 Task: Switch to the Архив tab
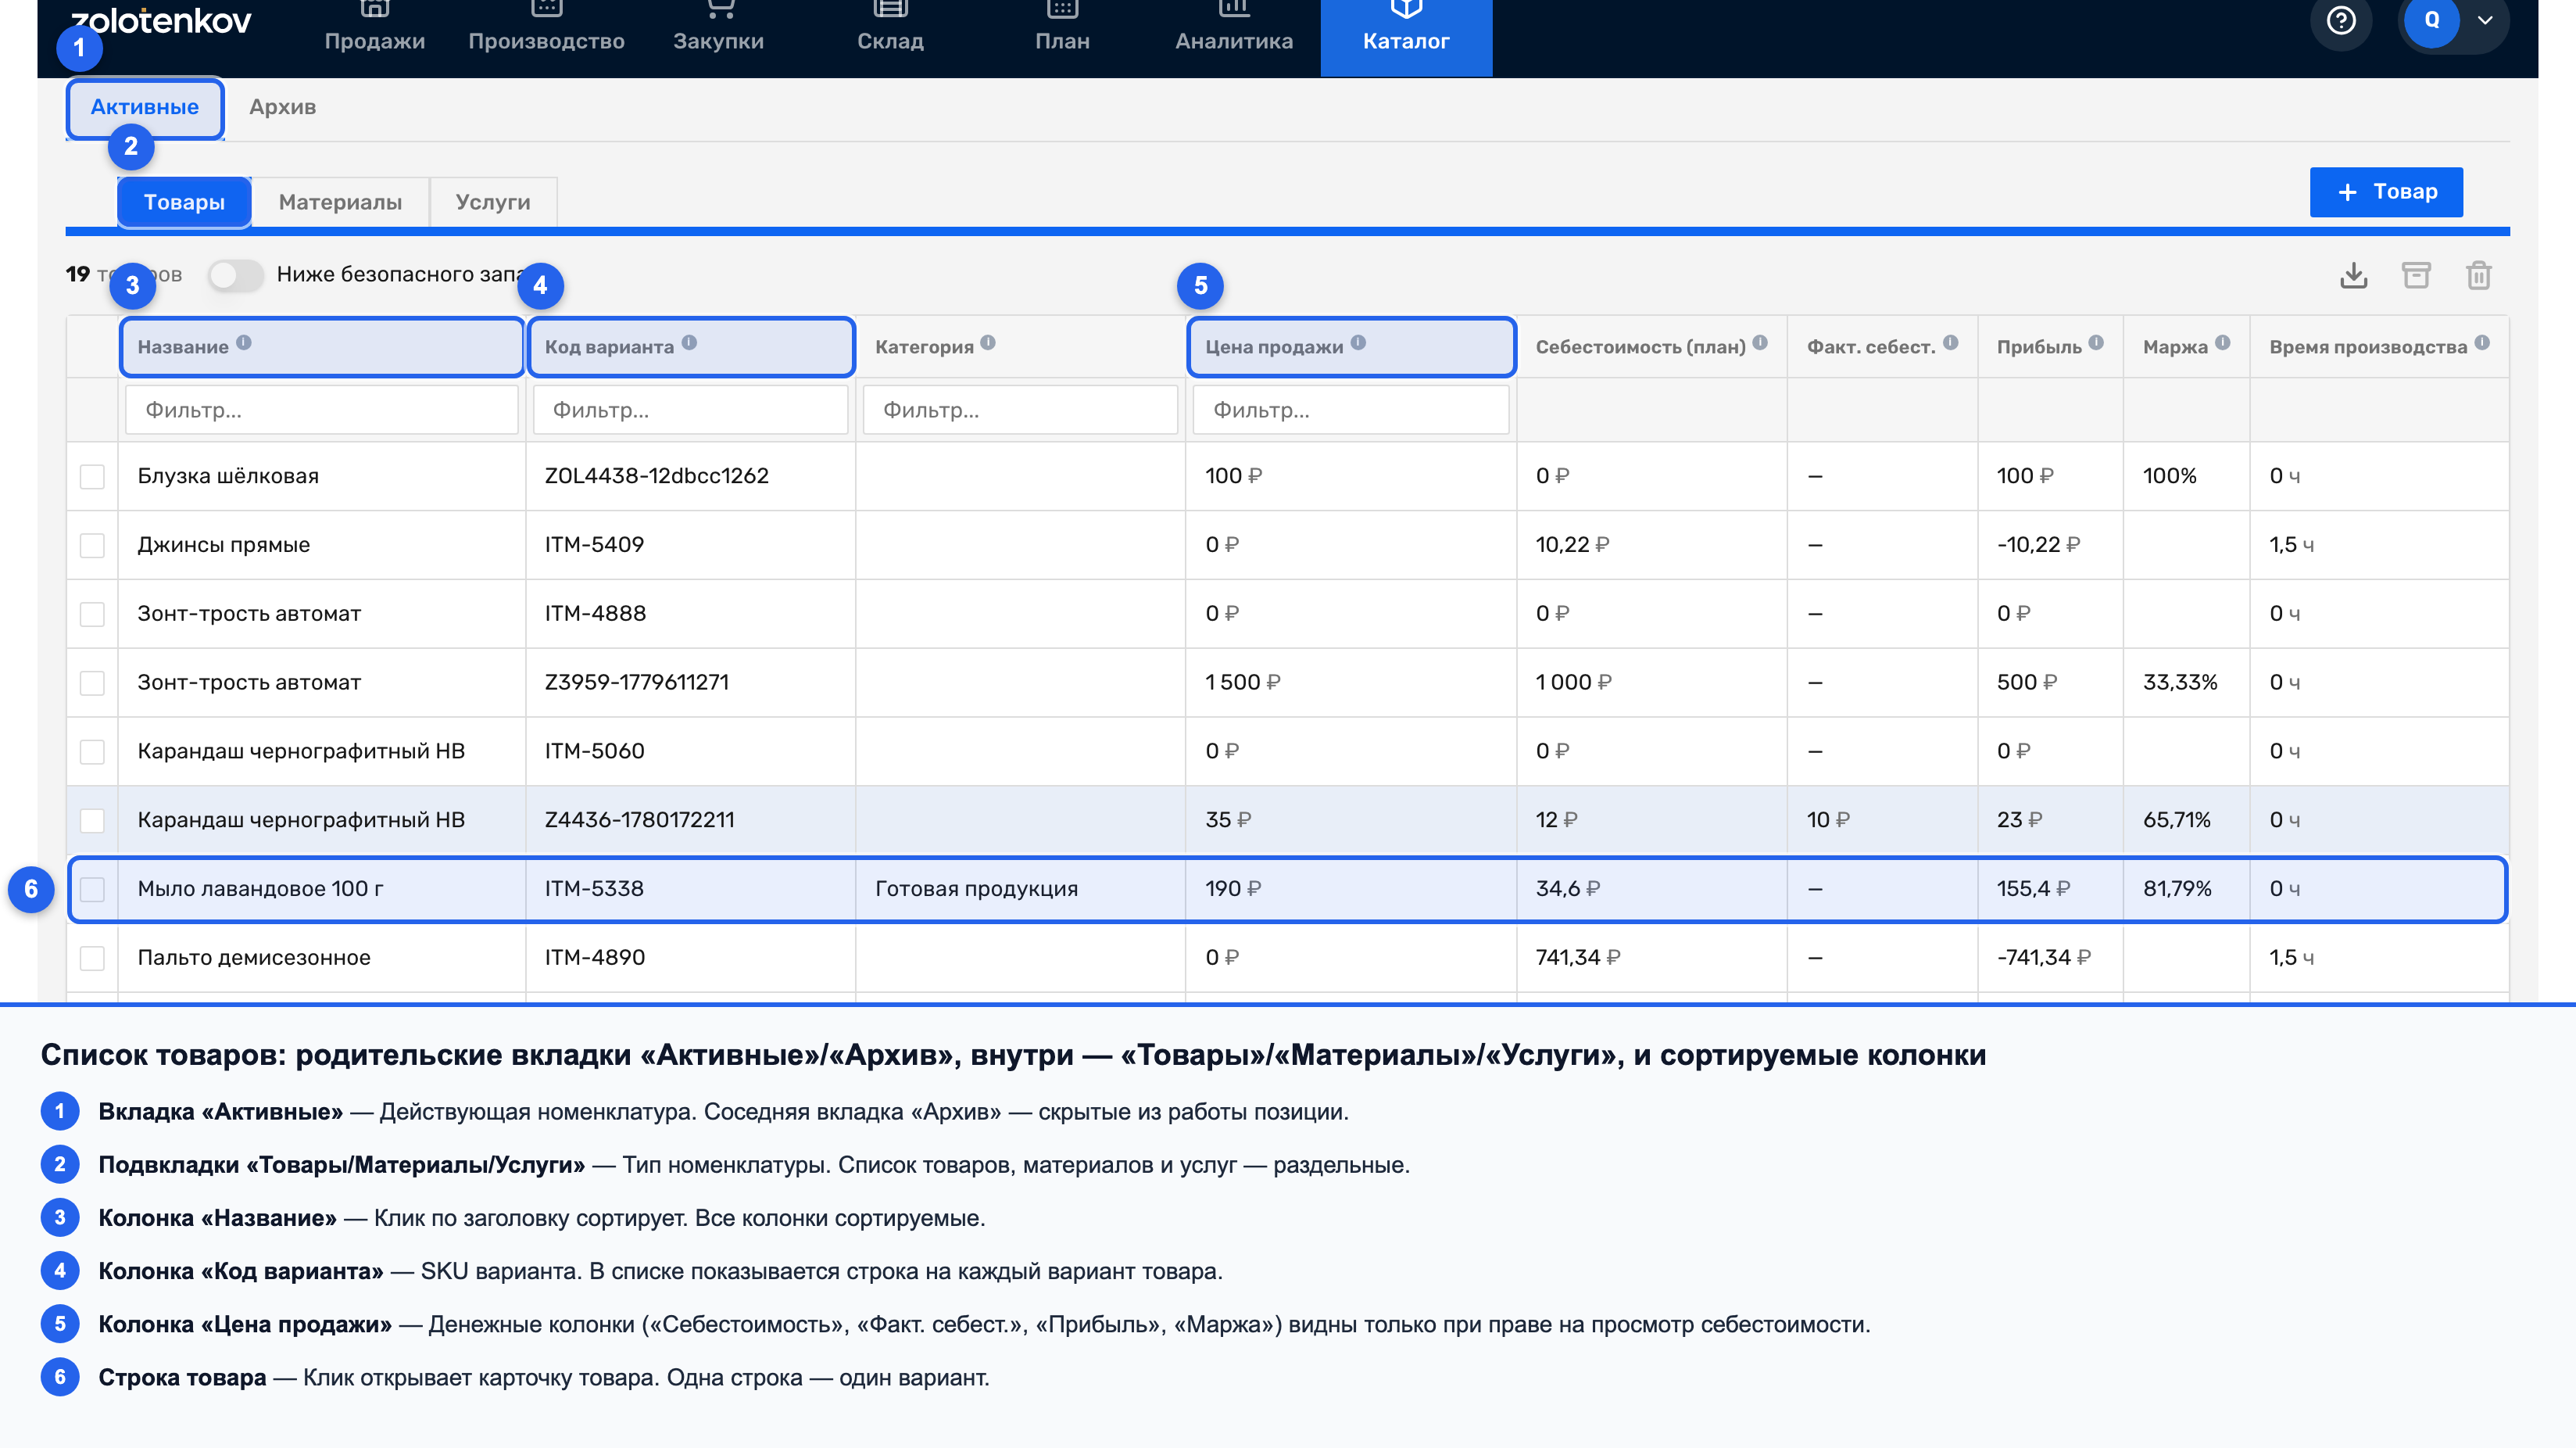click(282, 107)
